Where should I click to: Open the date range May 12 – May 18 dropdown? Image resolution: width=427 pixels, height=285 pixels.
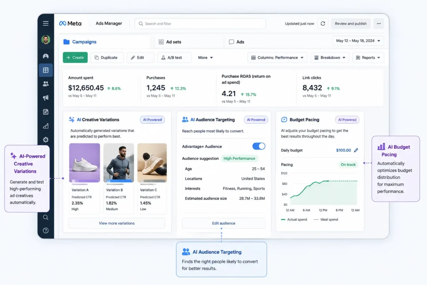[358, 41]
